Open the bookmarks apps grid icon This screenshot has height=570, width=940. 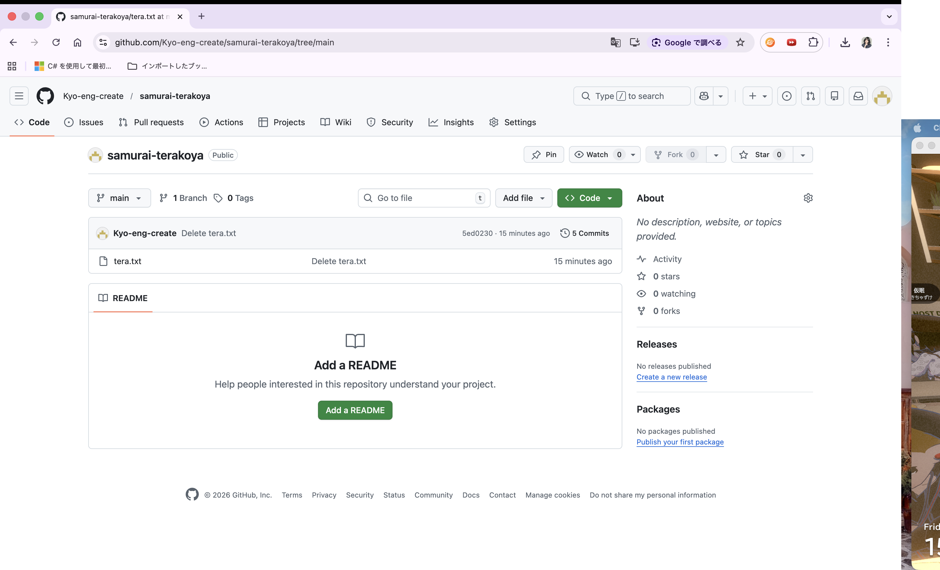[12, 66]
